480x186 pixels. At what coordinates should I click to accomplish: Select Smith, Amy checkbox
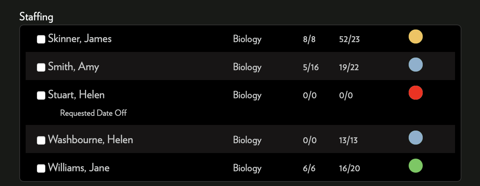tap(41, 67)
